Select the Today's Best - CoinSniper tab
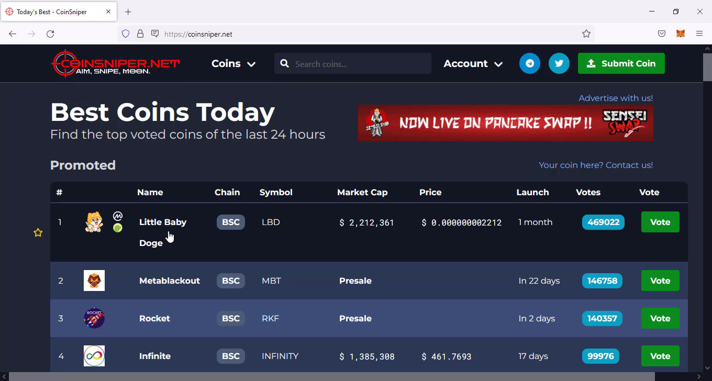The image size is (712, 381). point(52,12)
